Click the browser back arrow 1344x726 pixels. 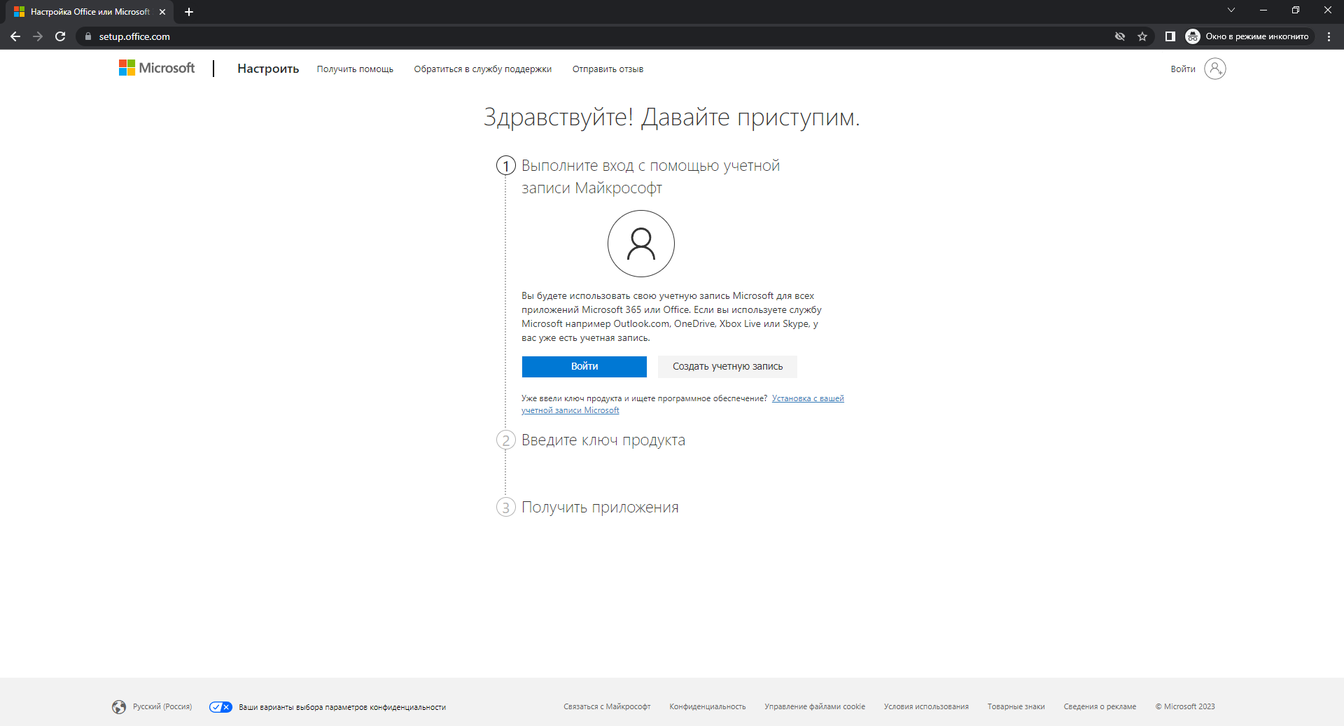(x=15, y=36)
